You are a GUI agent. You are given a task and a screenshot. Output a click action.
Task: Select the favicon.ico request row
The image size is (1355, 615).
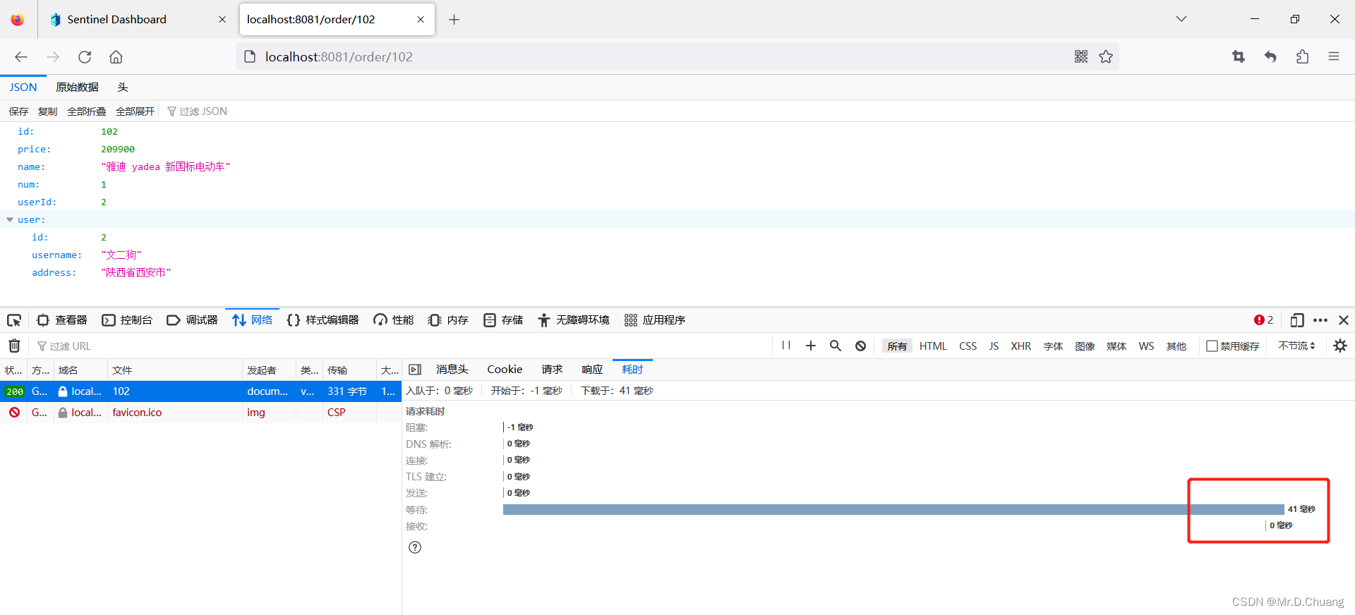click(x=200, y=413)
